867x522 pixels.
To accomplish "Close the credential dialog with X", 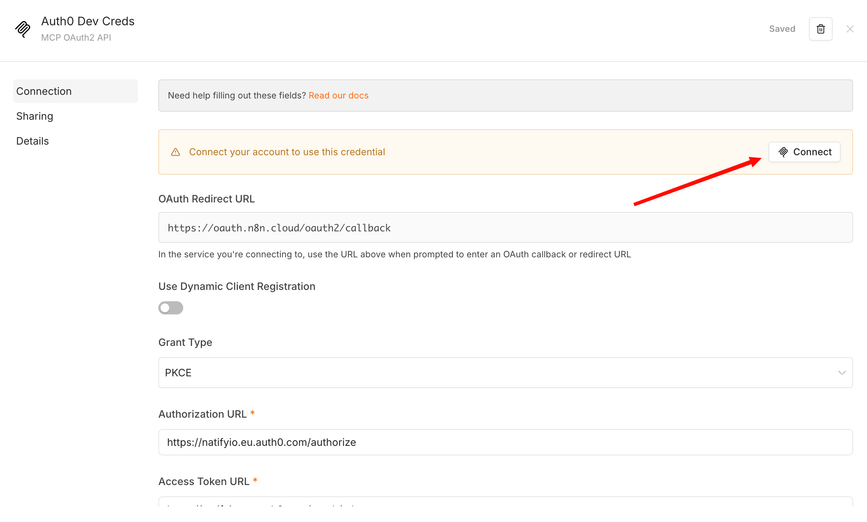I will pyautogui.click(x=850, y=29).
